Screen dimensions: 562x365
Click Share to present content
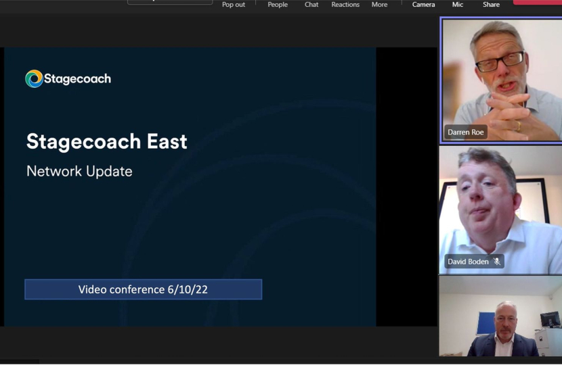[x=491, y=5]
